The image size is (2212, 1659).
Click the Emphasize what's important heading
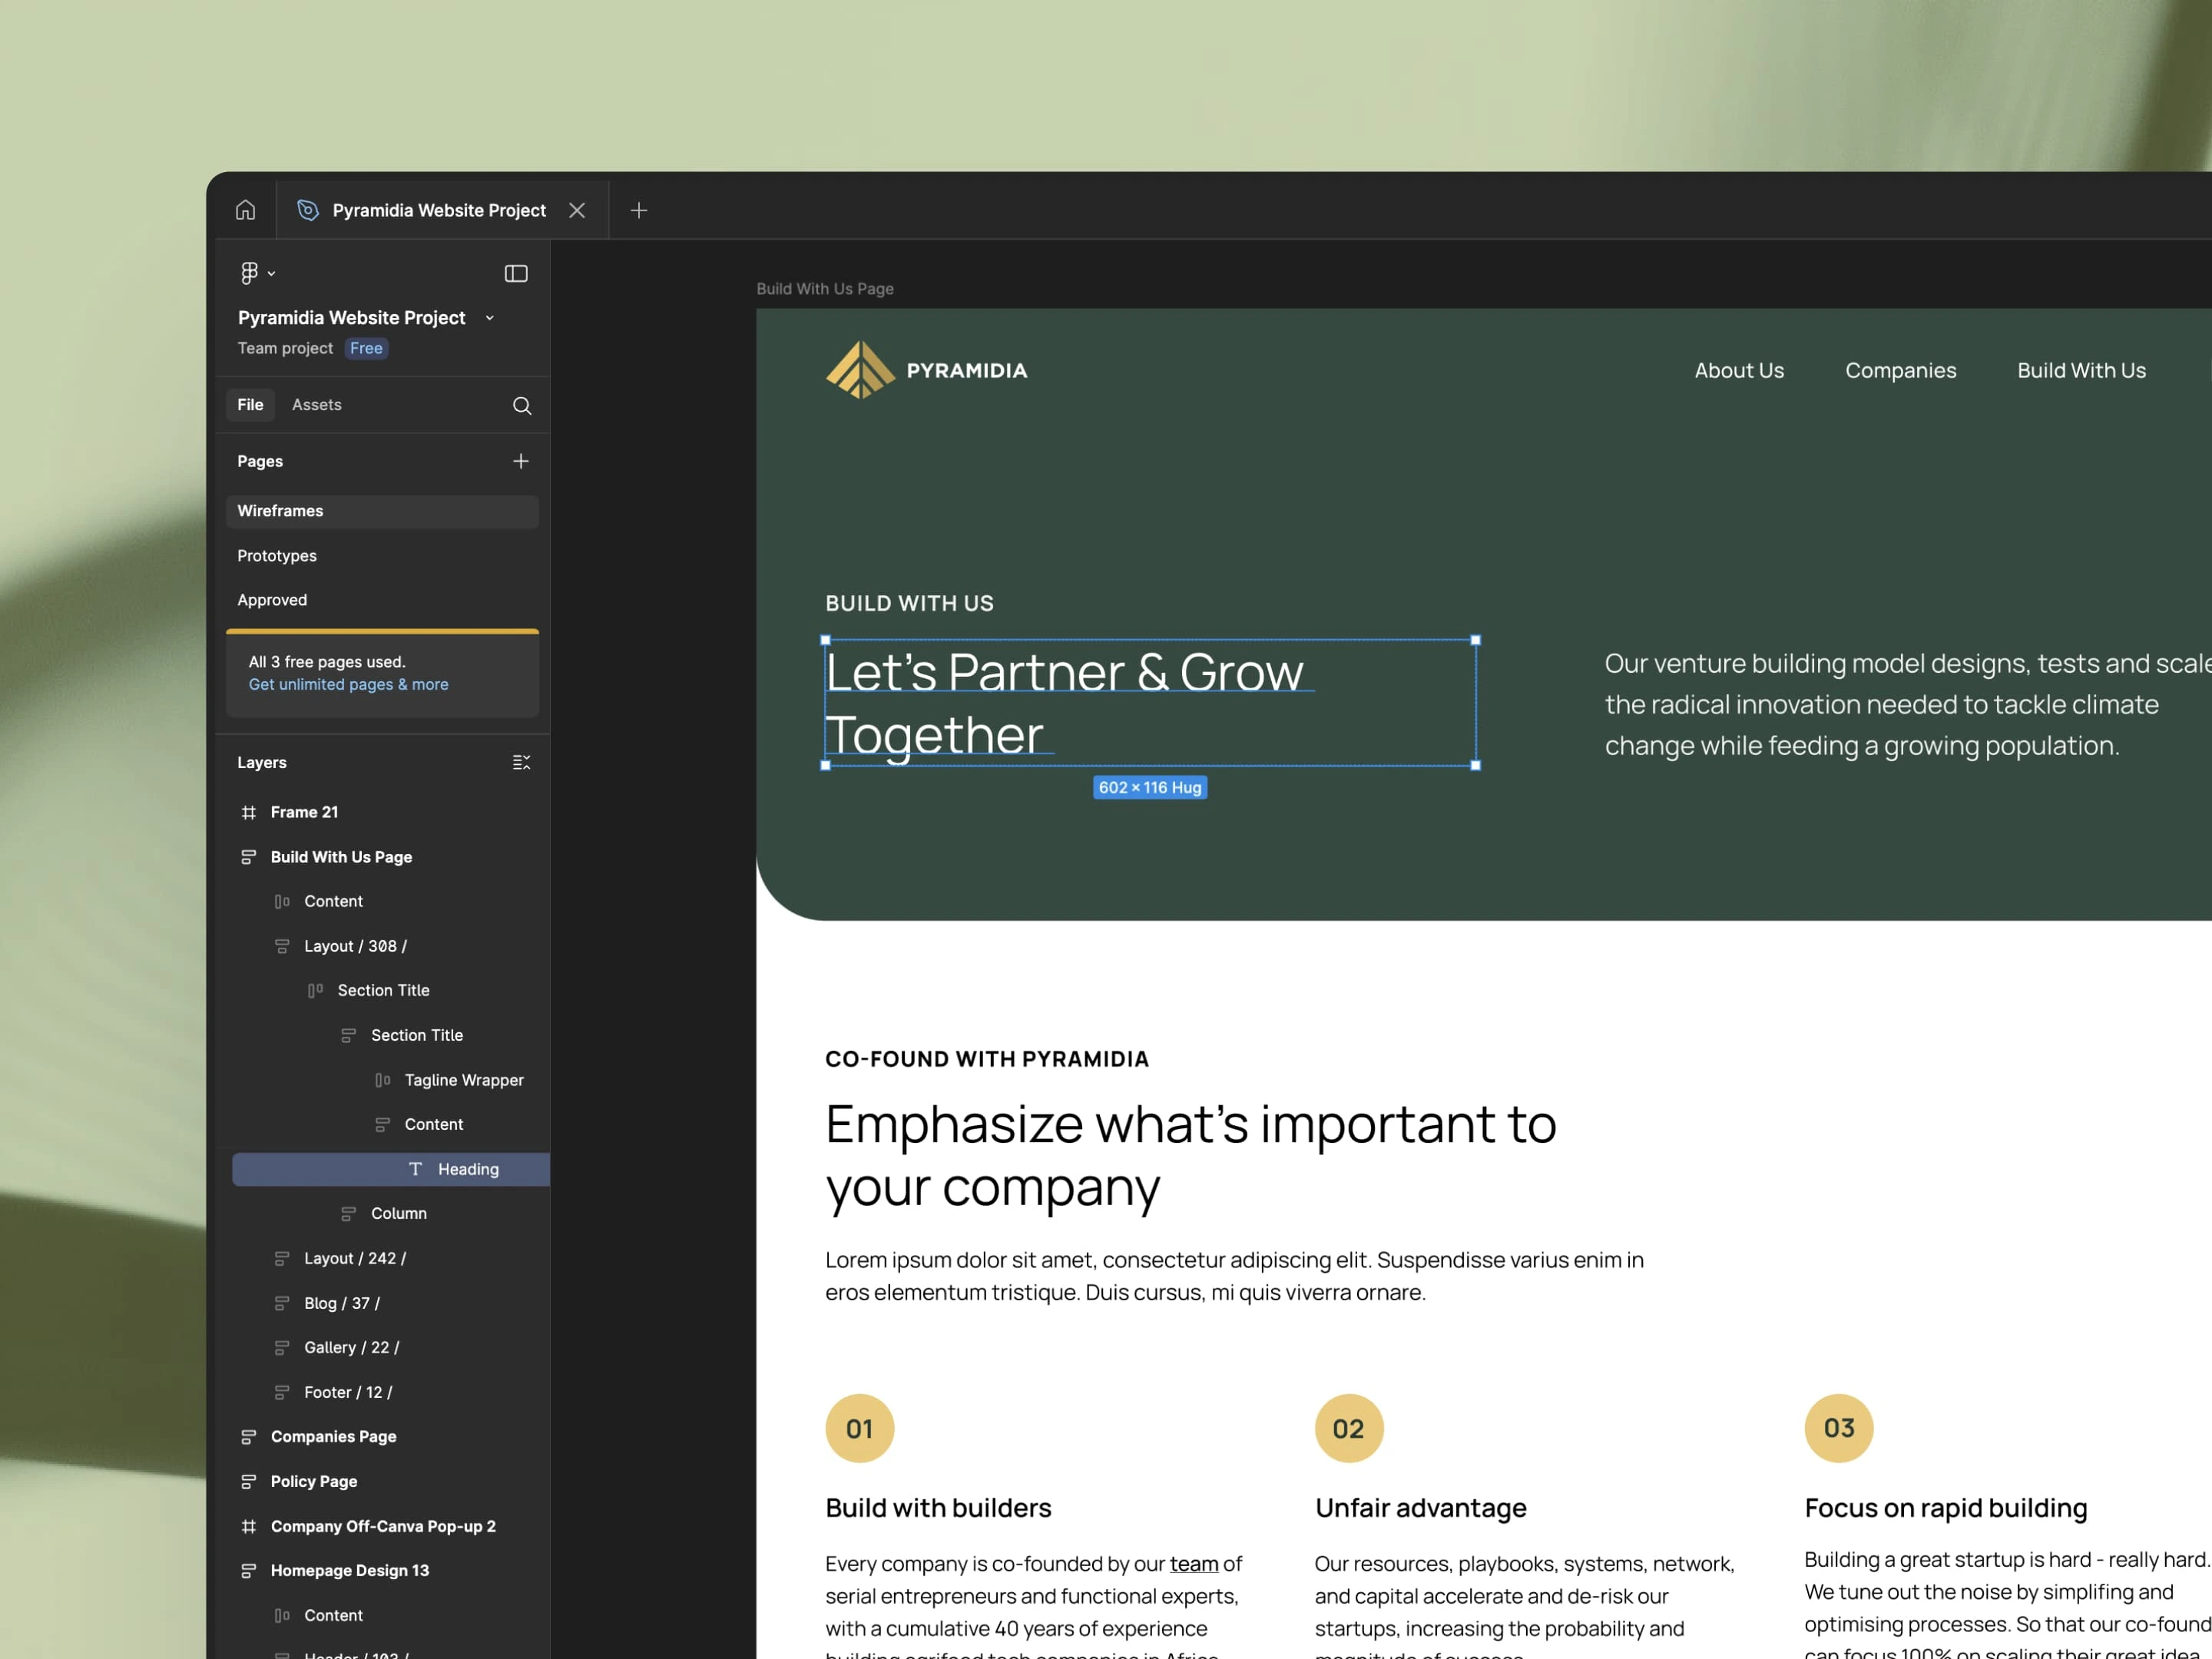(x=1190, y=1156)
